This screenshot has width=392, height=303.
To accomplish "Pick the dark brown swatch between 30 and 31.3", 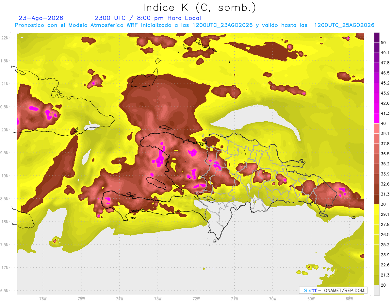I will (x=377, y=199).
